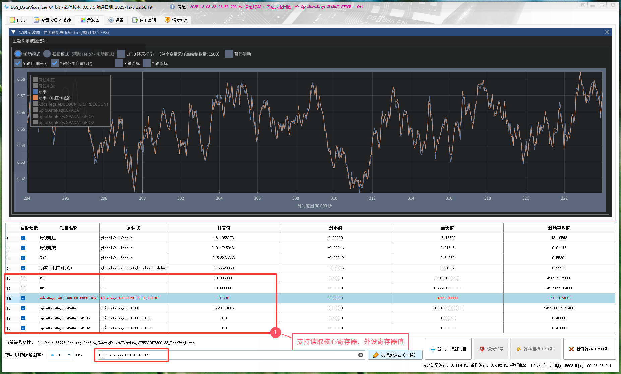Enable waveform checkbox for PC row 13
The height and width of the screenshot is (374, 621).
tap(23, 278)
